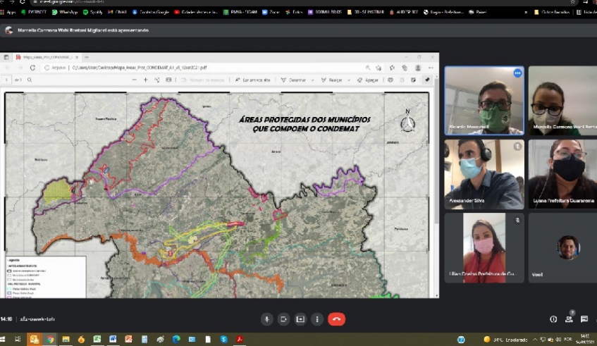Open the blue options button on Ricardo's tile

point(517,73)
